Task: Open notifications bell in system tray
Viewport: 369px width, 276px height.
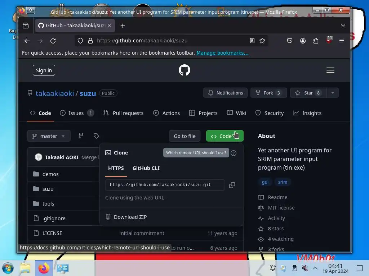Action: click(273, 268)
